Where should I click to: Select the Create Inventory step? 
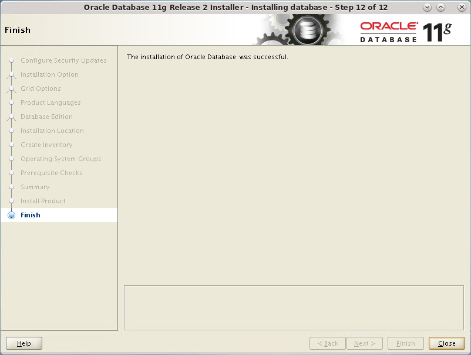46,145
